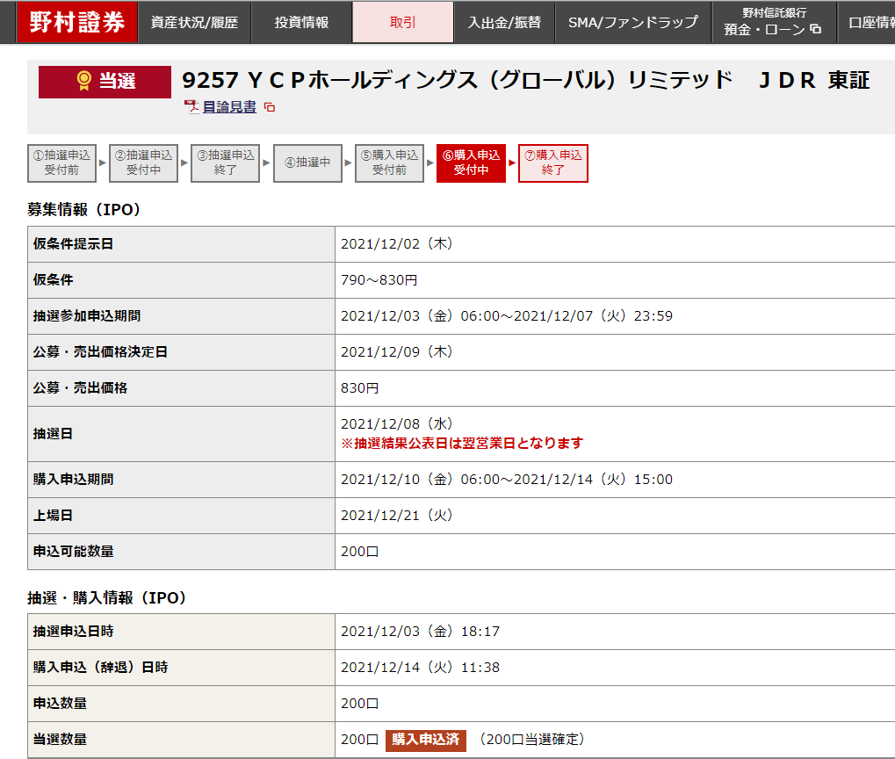This screenshot has width=895, height=759.
Task: Select the 取引 tab
Action: point(403,22)
